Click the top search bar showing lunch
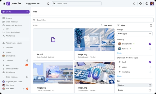Image resolution: width=156 pixels, height=94 pixels. (77, 4)
